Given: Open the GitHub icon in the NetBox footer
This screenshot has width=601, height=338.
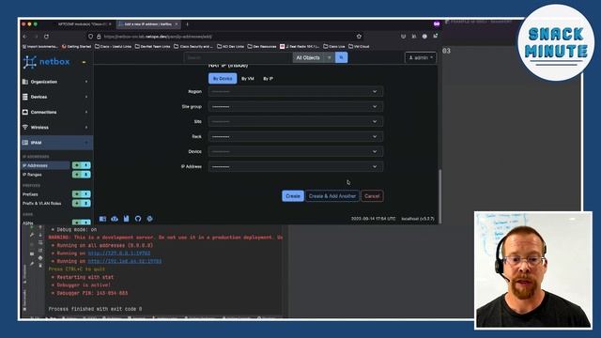Looking at the screenshot, I should pyautogui.click(x=138, y=219).
